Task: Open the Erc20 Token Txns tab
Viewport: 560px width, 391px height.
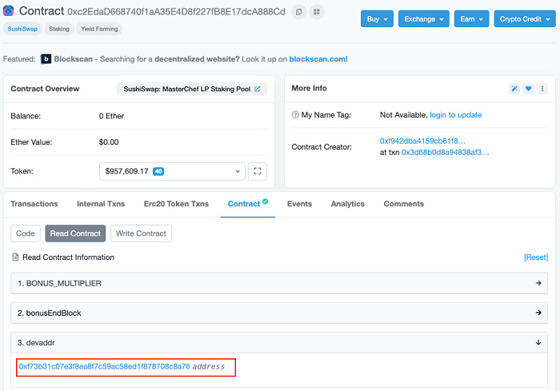Action: (176, 204)
